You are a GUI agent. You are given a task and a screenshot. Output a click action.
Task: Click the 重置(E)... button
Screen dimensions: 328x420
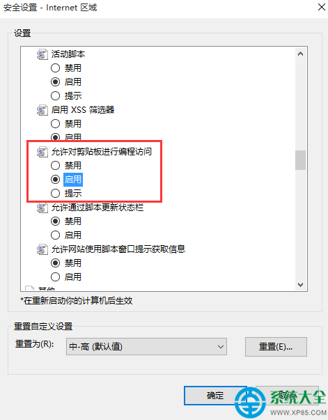click(276, 347)
